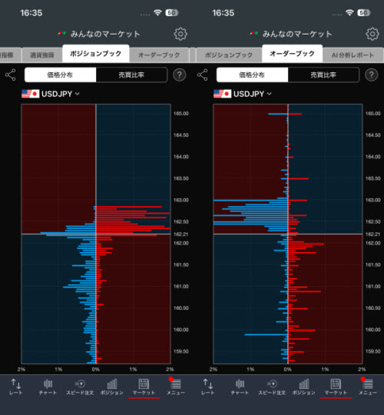
Task: Tap みんなのマーケット title on right screen
Action: [297, 34]
